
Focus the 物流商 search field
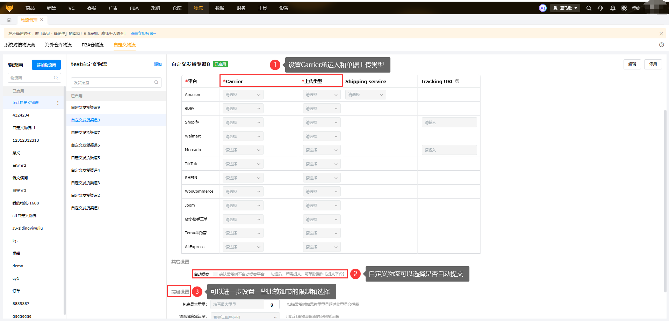point(34,78)
